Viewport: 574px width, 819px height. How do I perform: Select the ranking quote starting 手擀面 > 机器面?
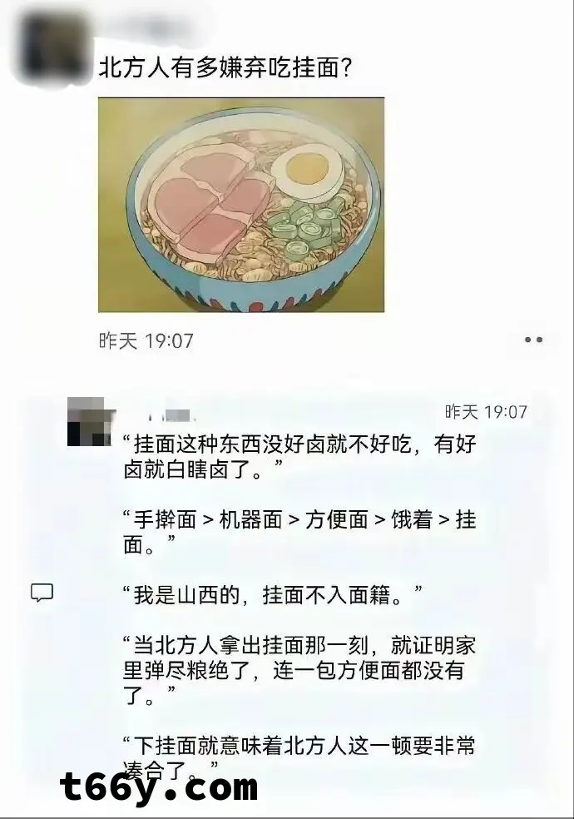[299, 532]
